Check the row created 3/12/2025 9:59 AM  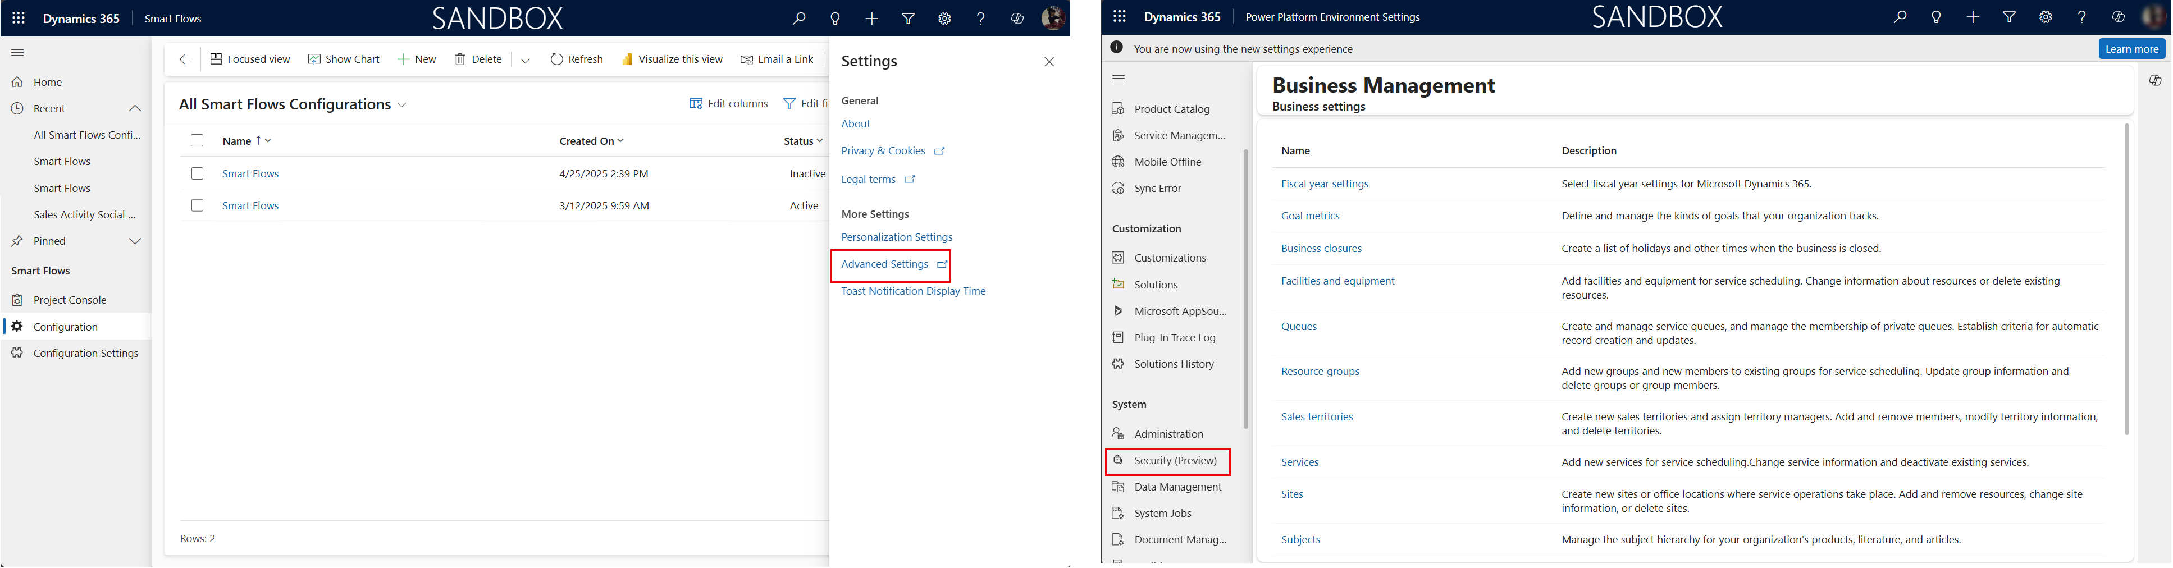pyautogui.click(x=198, y=205)
